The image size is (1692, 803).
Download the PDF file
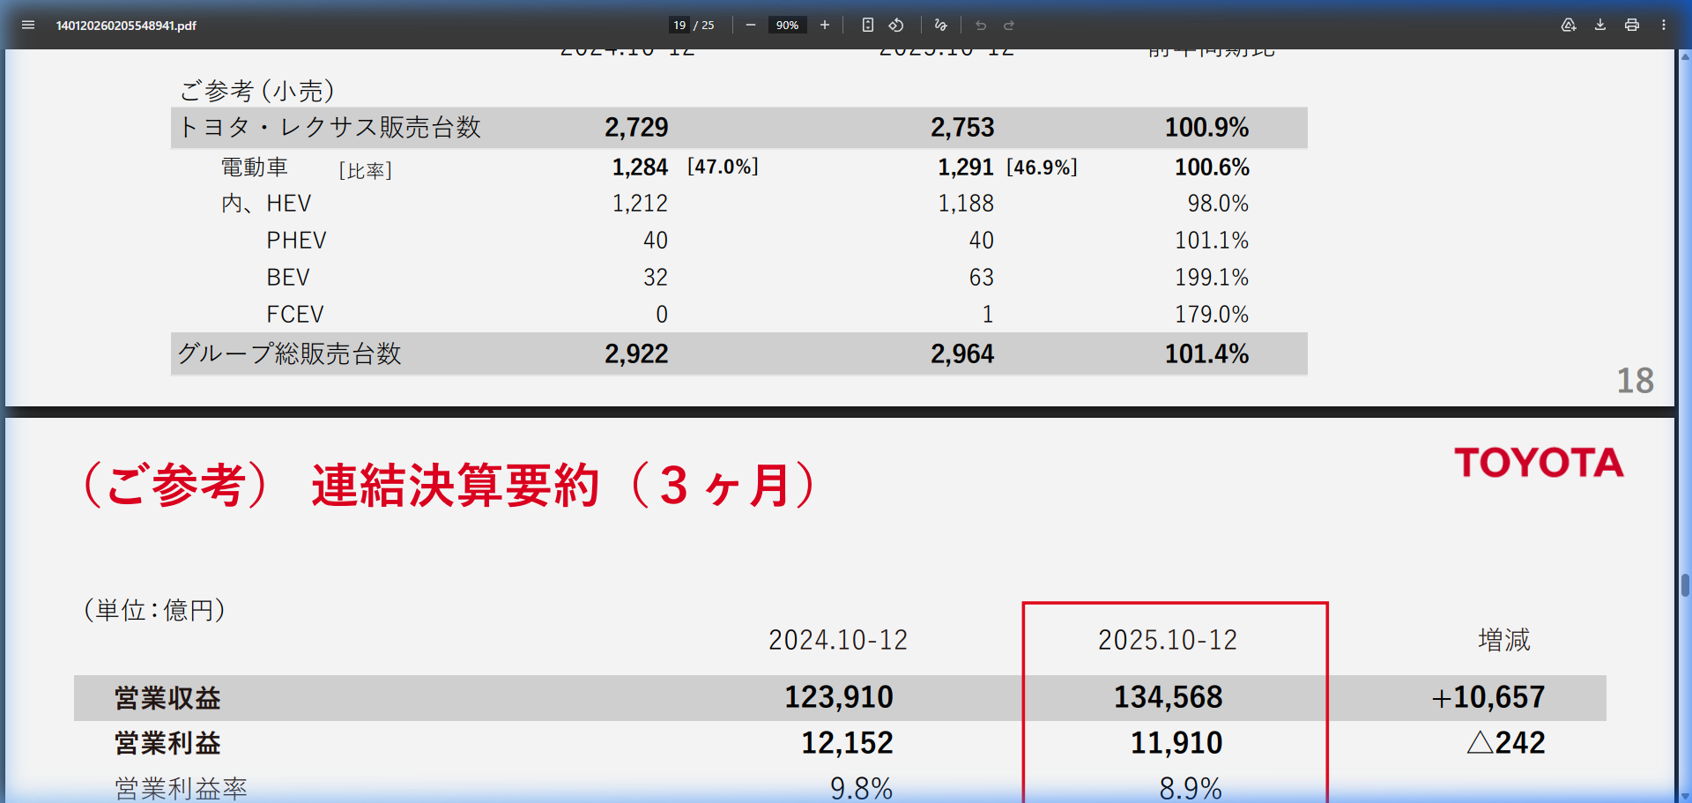(1600, 25)
